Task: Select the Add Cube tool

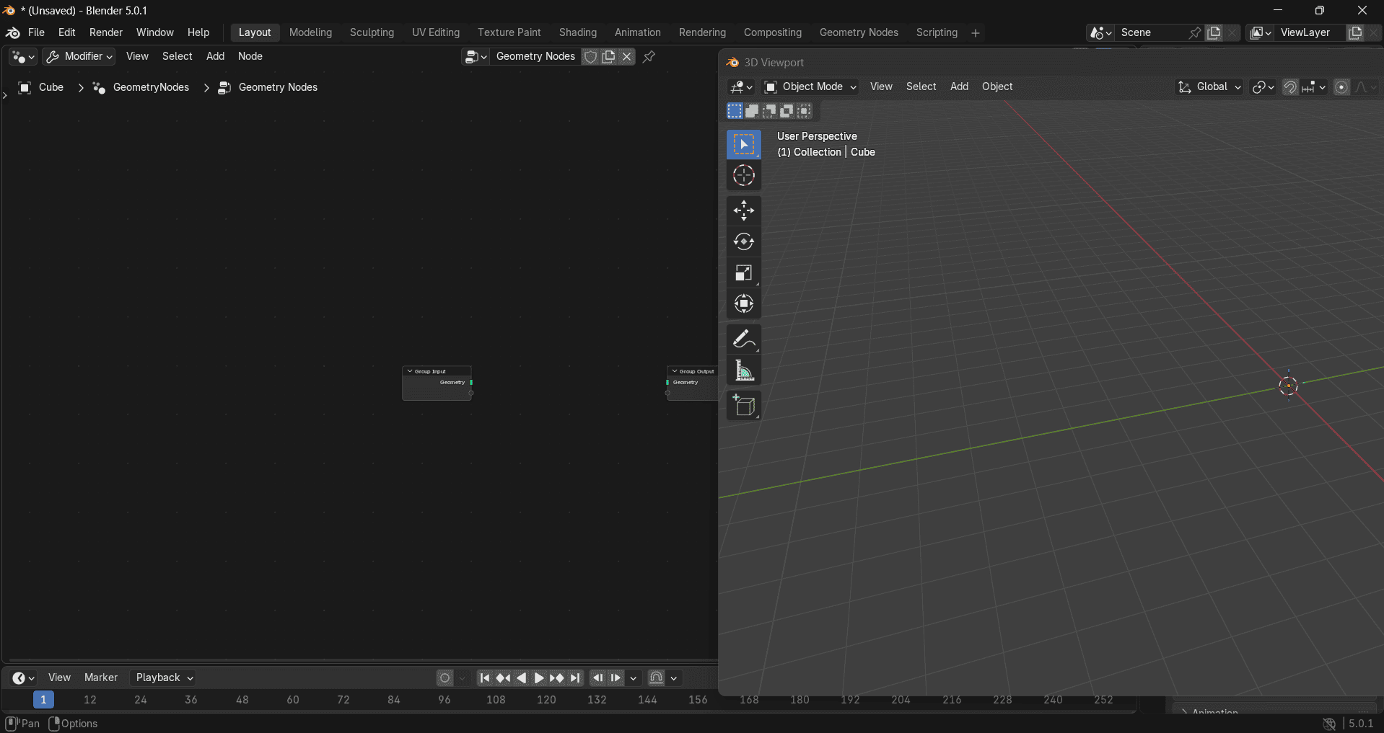Action: click(x=743, y=406)
